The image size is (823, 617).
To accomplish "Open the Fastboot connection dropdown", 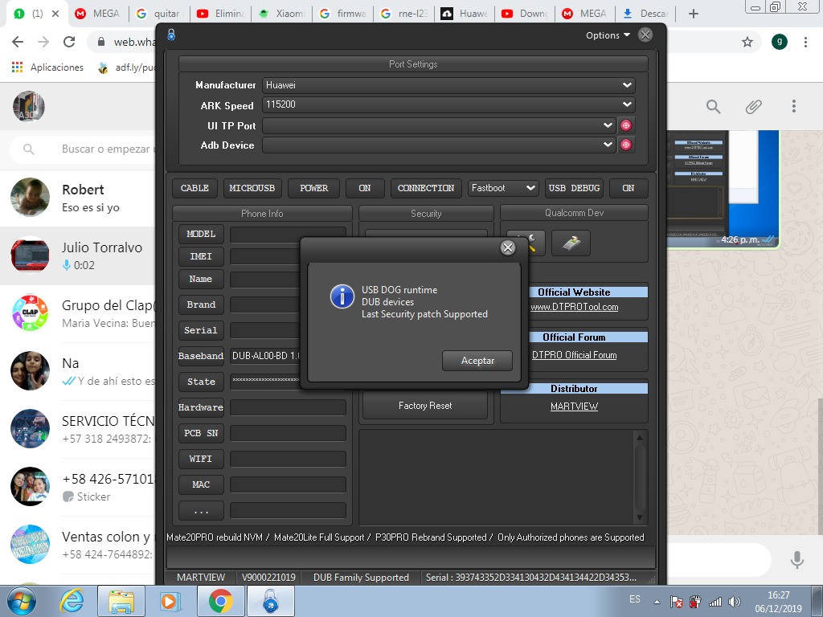I will point(503,188).
